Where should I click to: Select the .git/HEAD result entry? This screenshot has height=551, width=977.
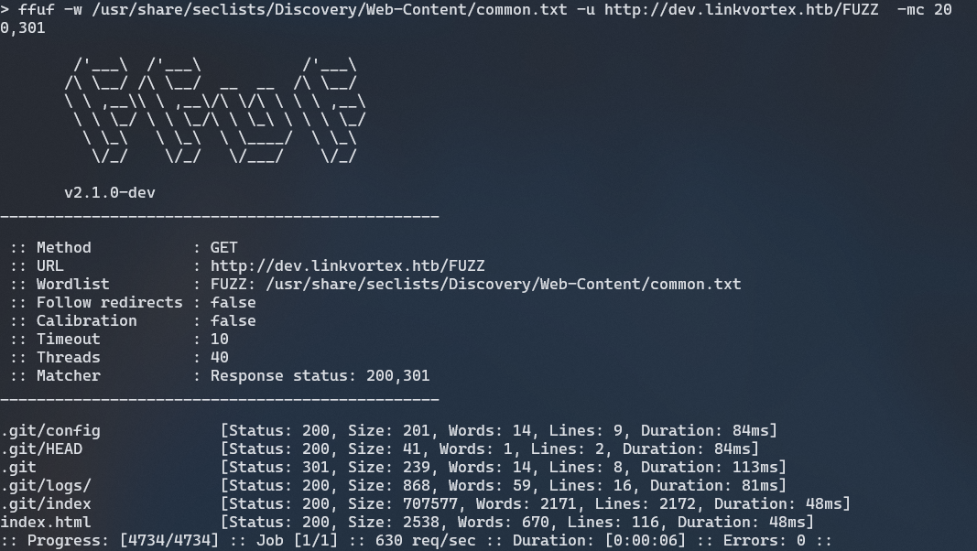[41, 449]
